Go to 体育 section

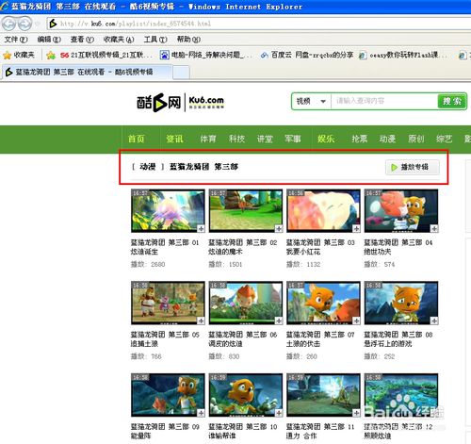[x=208, y=139]
